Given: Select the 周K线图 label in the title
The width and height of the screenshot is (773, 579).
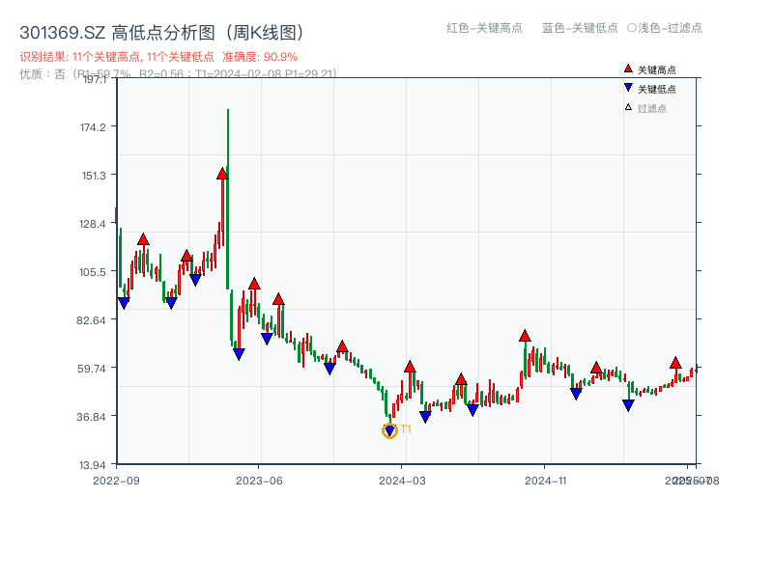Looking at the screenshot, I should (262, 30).
